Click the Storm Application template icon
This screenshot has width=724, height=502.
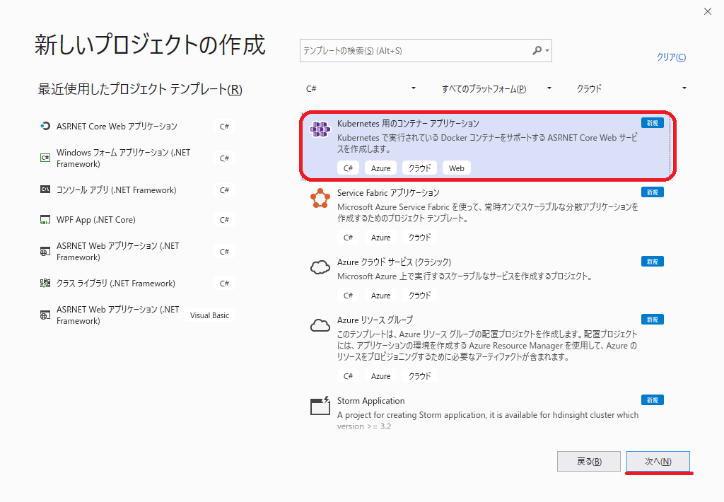pyautogui.click(x=320, y=406)
